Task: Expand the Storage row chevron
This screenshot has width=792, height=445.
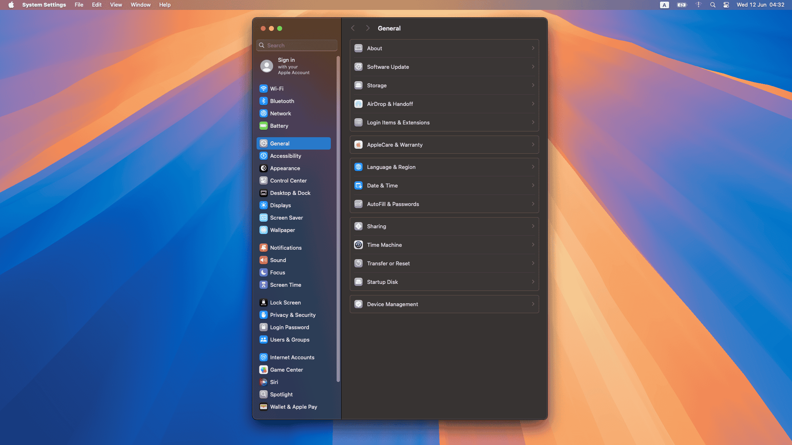Action: 533,85
